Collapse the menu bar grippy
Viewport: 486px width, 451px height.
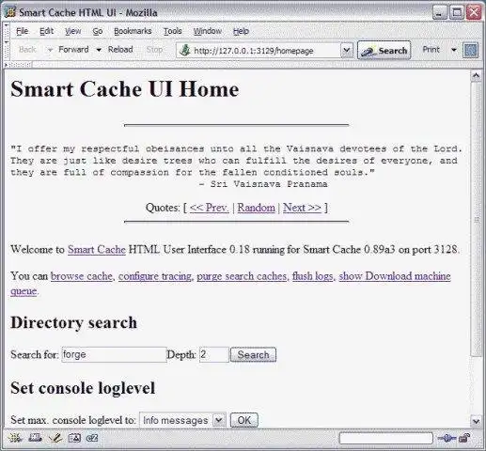point(7,31)
